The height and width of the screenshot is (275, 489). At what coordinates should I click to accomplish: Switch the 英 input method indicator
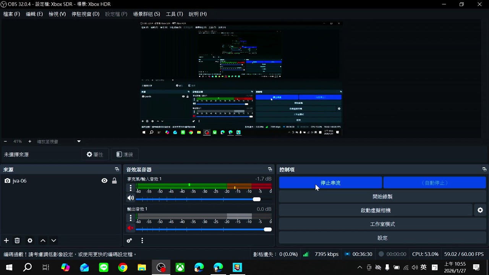click(x=423, y=267)
